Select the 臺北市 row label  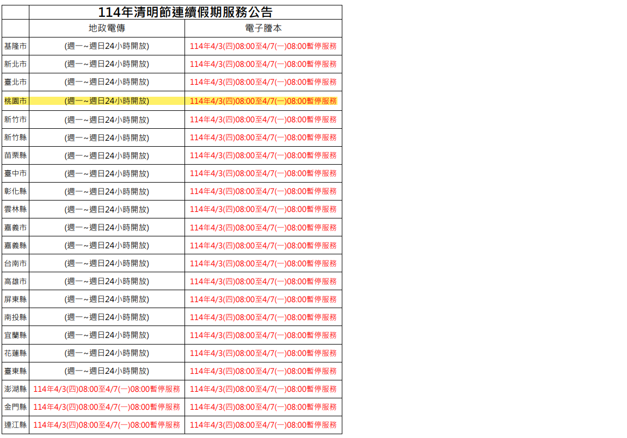tap(16, 82)
